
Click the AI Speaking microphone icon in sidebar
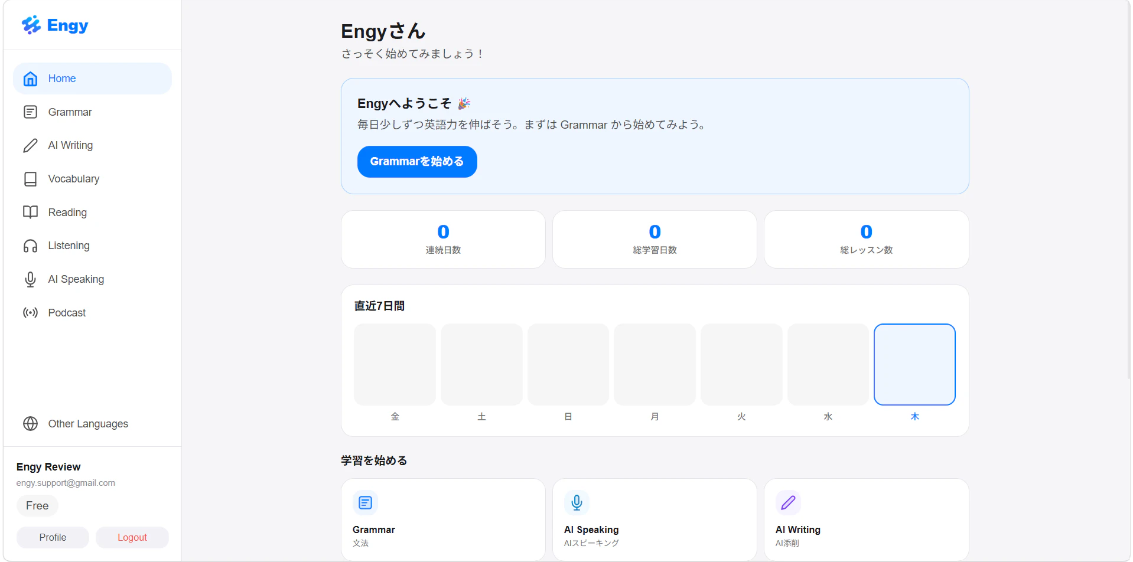(30, 279)
